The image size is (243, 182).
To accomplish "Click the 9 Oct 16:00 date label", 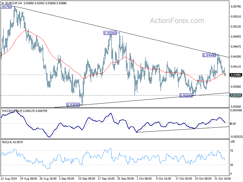I will tap(163, 179).
